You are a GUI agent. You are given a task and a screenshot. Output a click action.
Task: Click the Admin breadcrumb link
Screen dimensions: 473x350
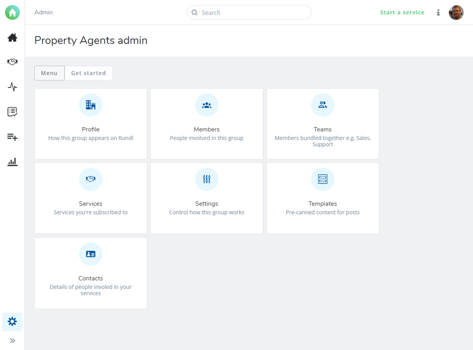[44, 12]
